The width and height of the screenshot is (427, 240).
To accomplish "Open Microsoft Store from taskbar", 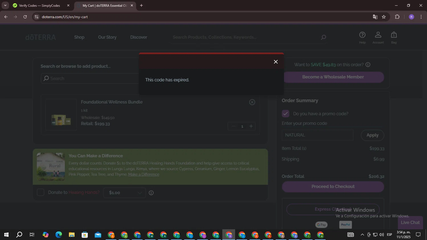I will (x=85, y=235).
